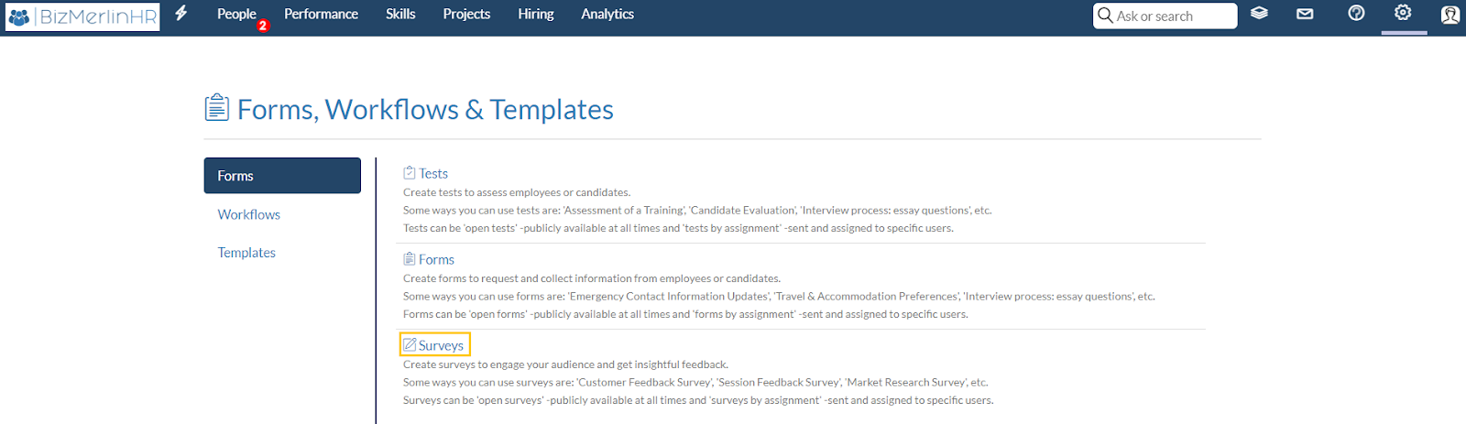Click the pencil icon beside Surveys
The height and width of the screenshot is (424, 1466).
(410, 345)
